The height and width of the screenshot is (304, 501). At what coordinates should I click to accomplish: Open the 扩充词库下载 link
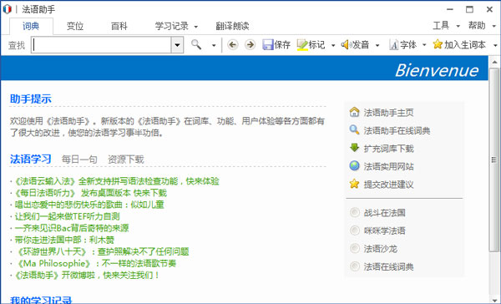tap(388, 149)
